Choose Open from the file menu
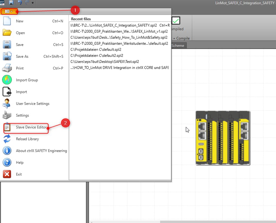The image size is (276, 223). tap(20, 33)
